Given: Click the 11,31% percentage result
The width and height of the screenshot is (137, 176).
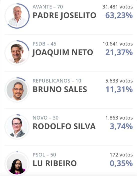Looking at the screenshot, I should click(x=119, y=89).
